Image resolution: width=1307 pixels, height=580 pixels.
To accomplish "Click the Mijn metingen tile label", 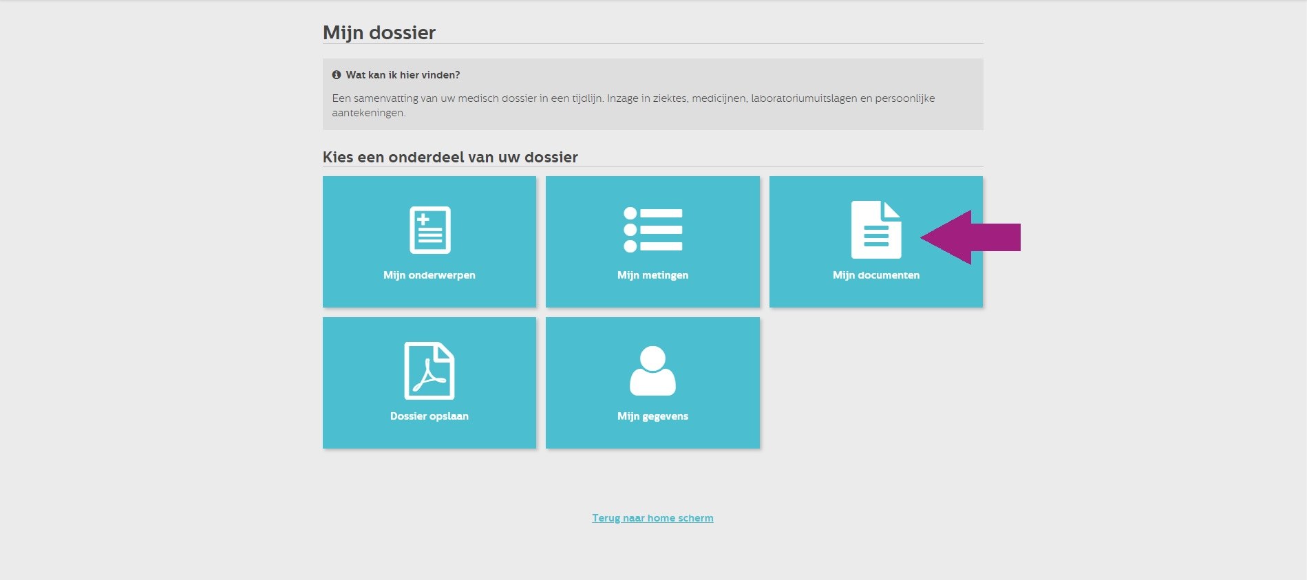I will point(652,275).
